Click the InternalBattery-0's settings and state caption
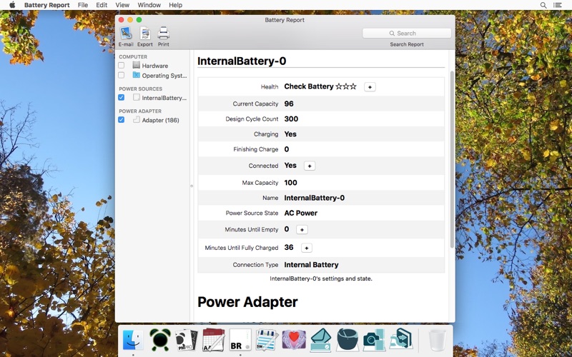Image resolution: width=572 pixels, height=357 pixels. click(321, 278)
